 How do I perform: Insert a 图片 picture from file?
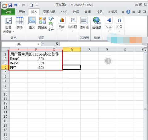click(32, 23)
